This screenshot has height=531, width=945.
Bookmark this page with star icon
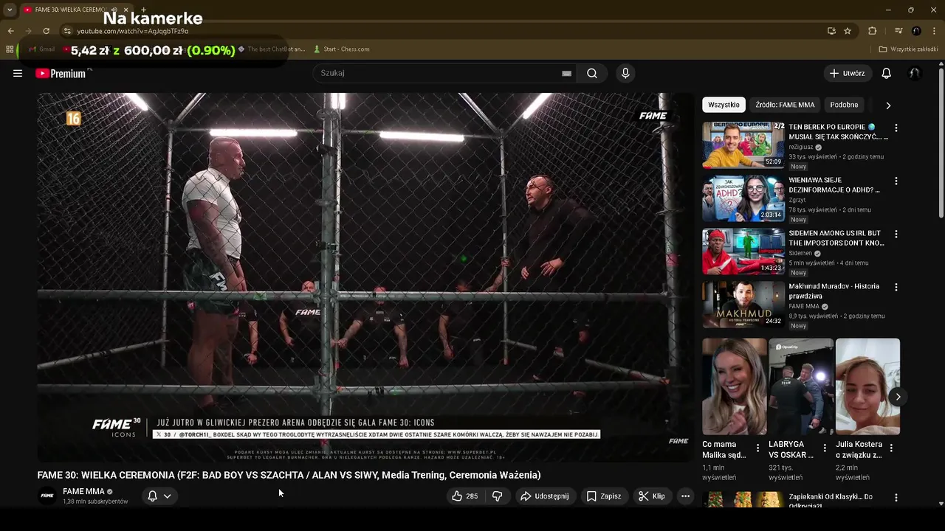pyautogui.click(x=848, y=31)
